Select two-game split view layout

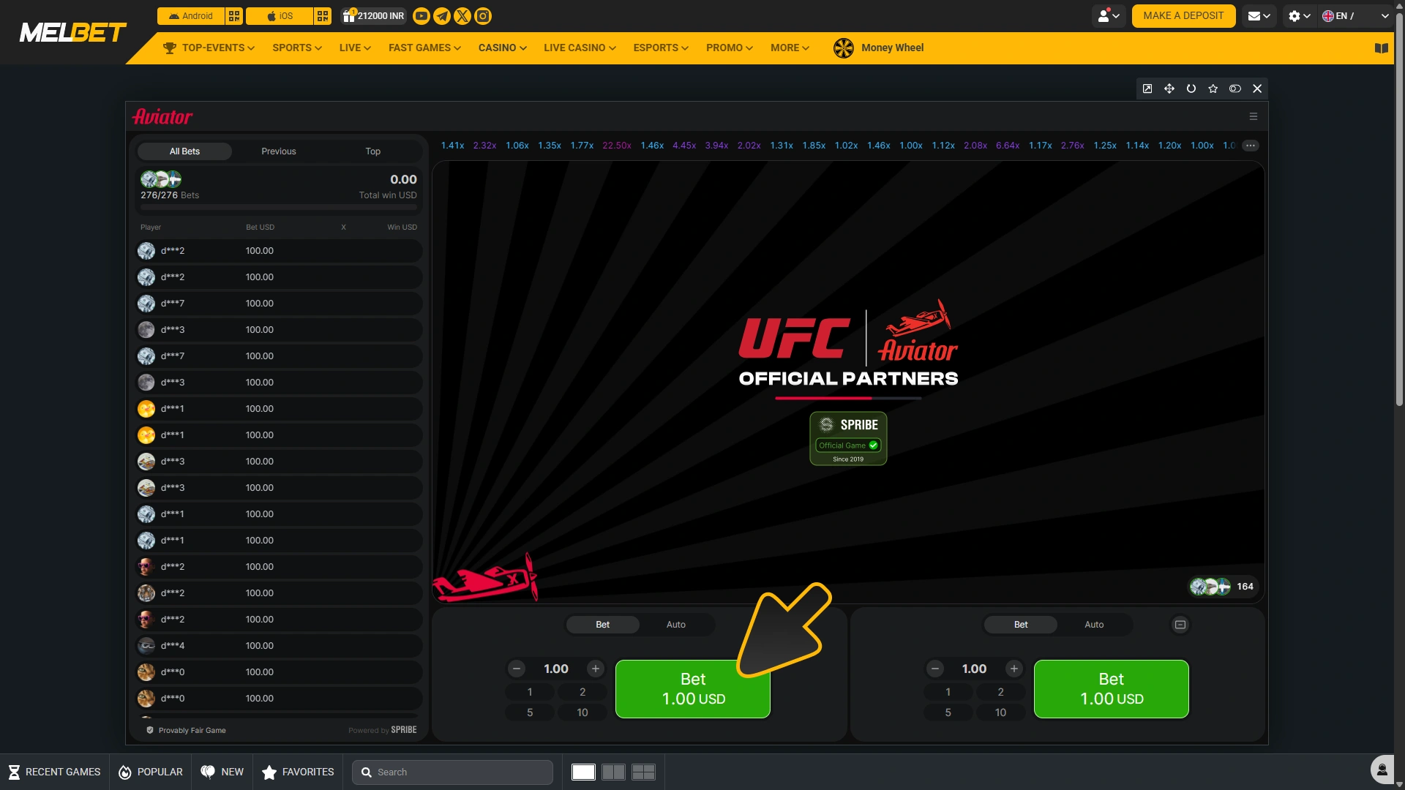[x=613, y=772]
